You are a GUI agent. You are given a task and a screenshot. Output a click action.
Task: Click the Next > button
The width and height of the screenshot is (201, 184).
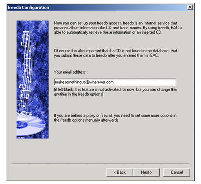point(146,172)
